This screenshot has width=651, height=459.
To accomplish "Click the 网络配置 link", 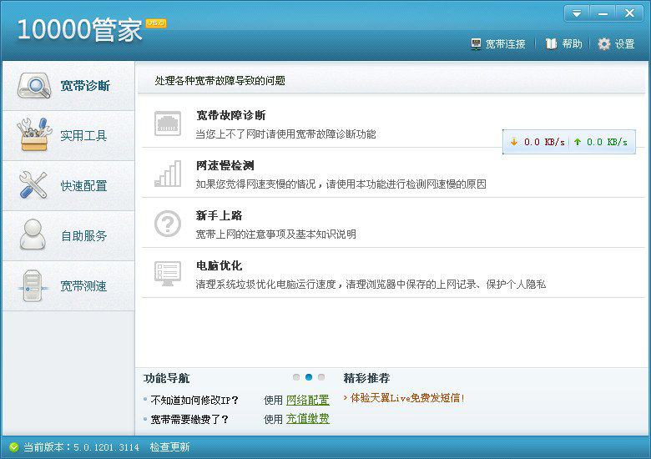I will click(x=307, y=400).
